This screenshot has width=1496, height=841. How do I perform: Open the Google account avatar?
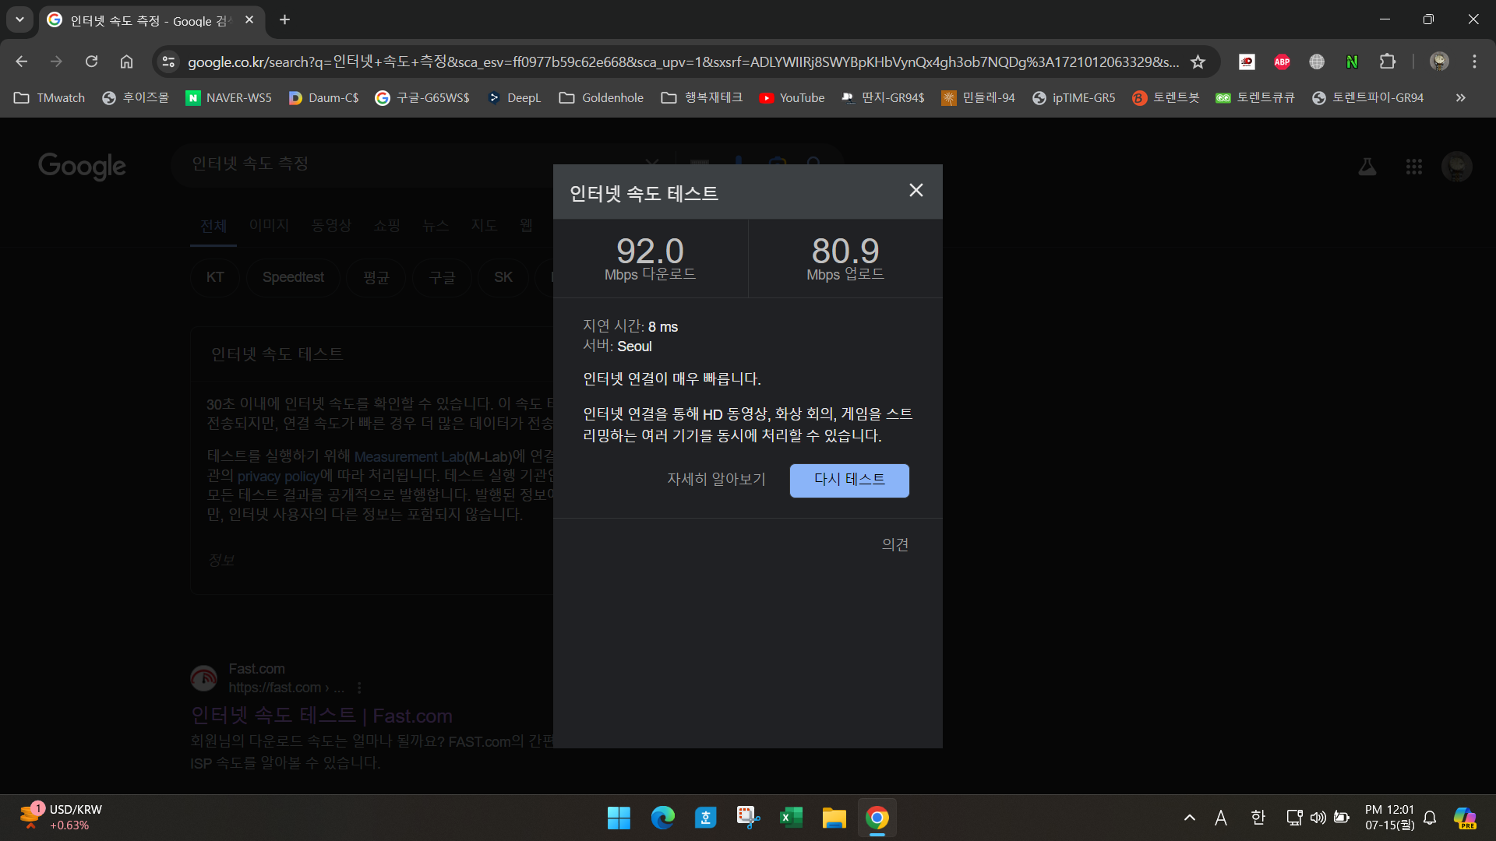[x=1457, y=166]
